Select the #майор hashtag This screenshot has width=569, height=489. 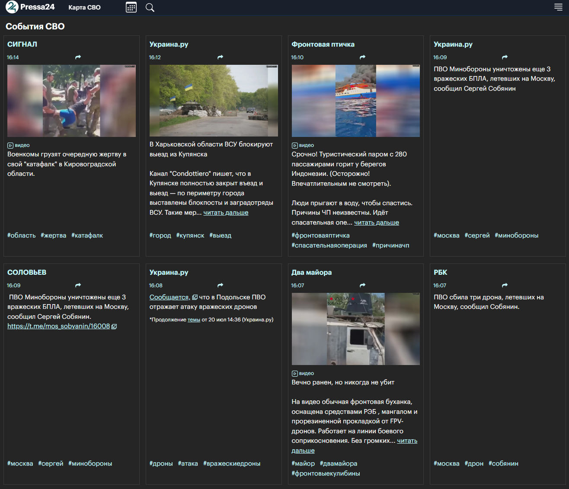(303, 464)
